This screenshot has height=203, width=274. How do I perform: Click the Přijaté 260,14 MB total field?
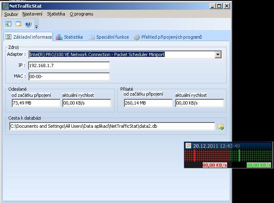[x=148, y=103]
